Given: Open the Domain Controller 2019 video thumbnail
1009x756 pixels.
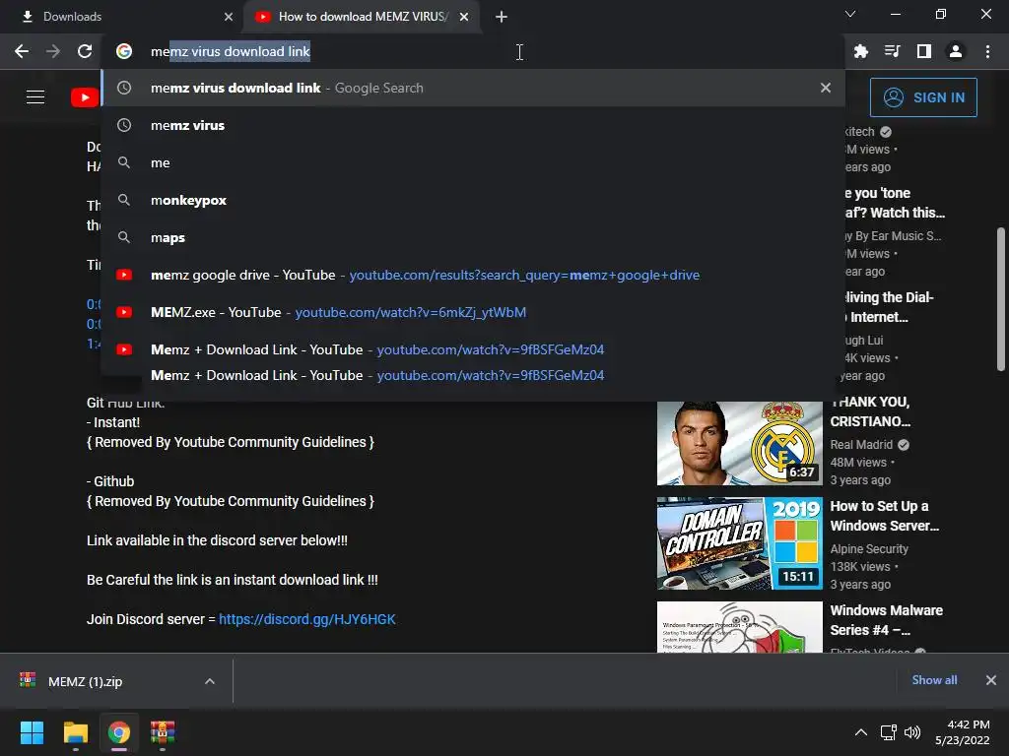Looking at the screenshot, I should coord(739,543).
